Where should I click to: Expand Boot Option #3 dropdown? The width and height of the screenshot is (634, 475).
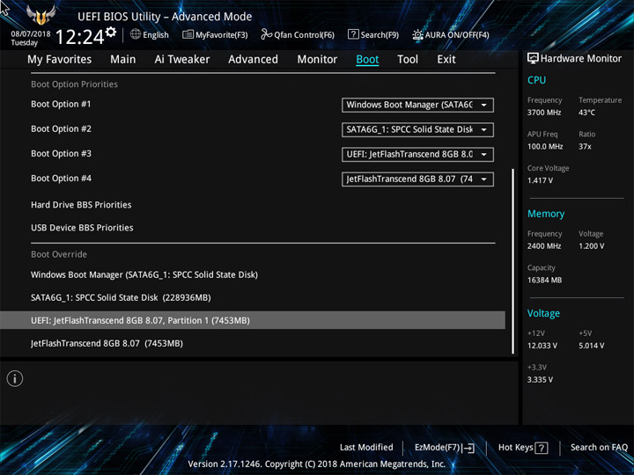[417, 154]
